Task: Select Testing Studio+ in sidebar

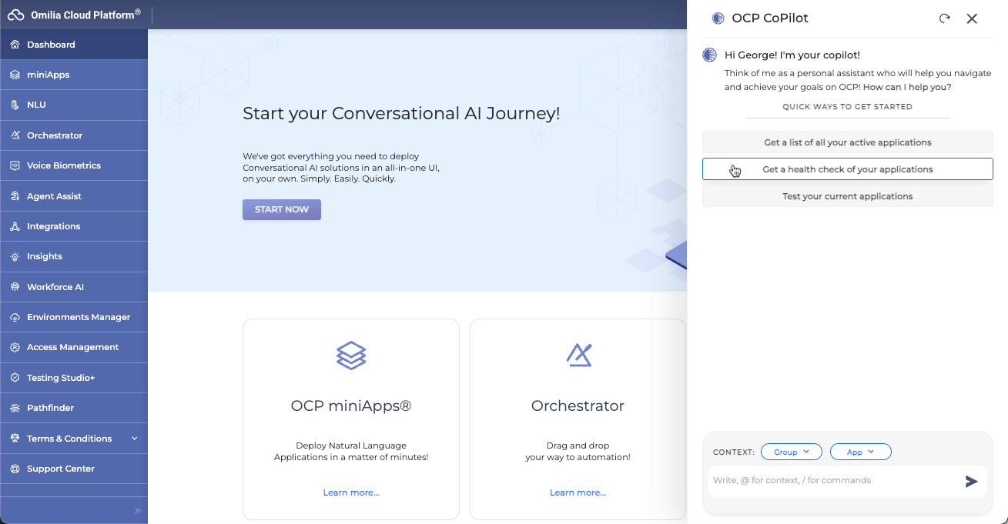Action: [x=61, y=378]
